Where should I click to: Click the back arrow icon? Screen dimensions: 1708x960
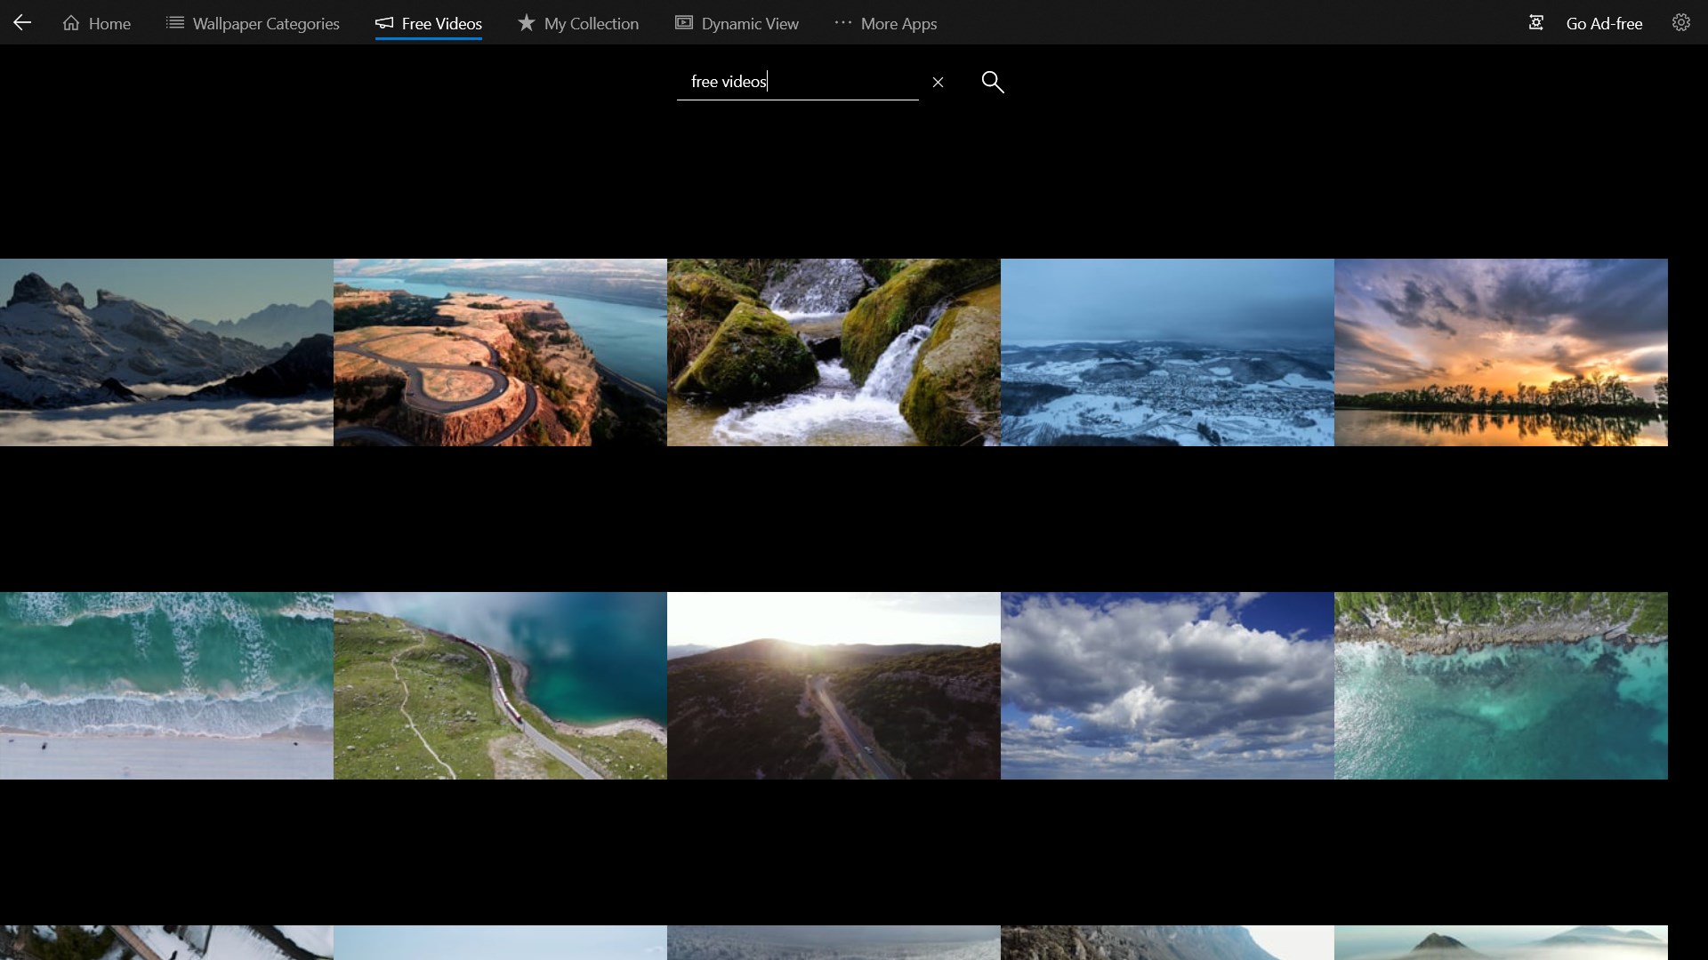[x=22, y=23]
